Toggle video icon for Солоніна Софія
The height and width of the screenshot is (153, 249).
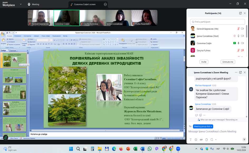242,43
